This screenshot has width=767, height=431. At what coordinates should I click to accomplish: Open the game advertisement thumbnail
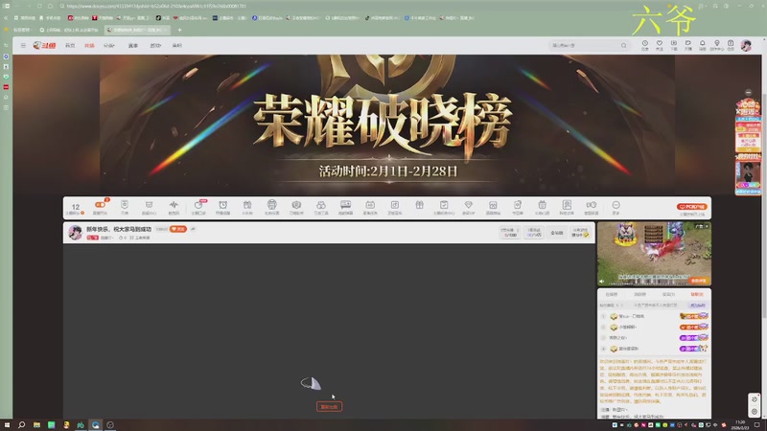[654, 254]
